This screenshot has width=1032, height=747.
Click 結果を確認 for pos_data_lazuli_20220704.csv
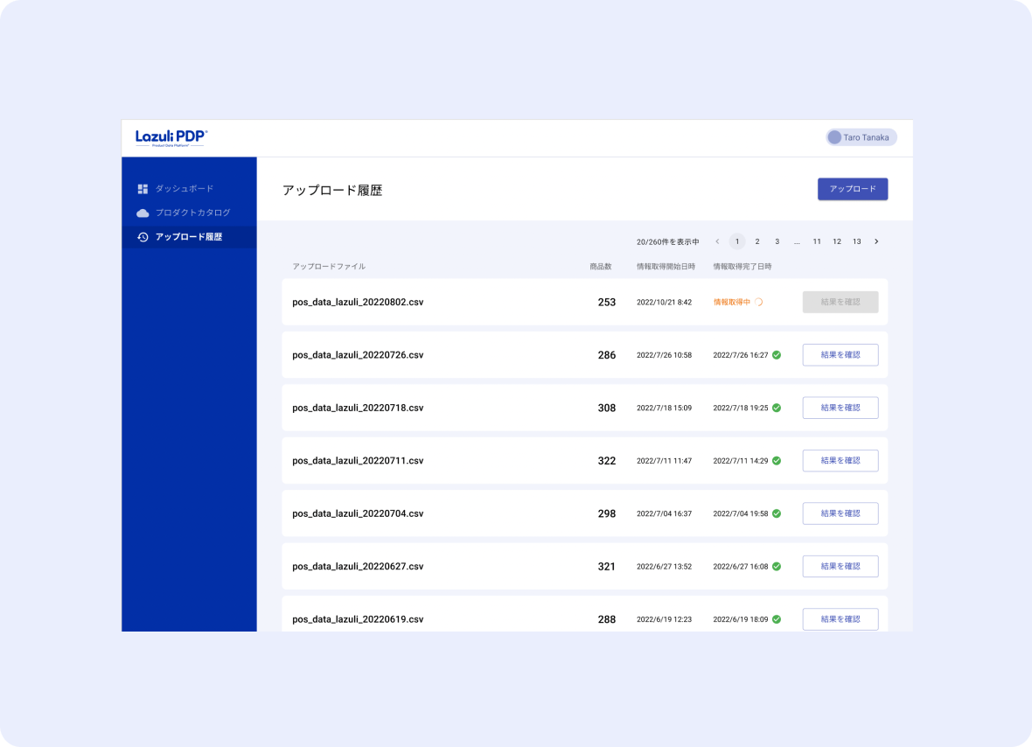click(x=840, y=513)
